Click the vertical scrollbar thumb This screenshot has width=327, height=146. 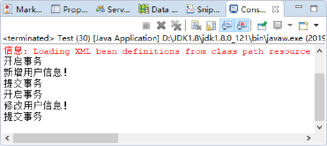tap(319, 97)
